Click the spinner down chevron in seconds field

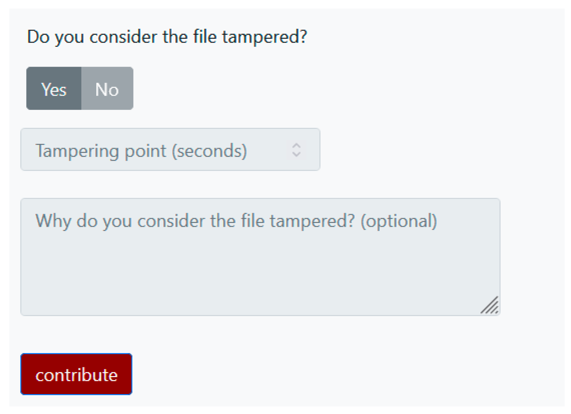tap(296, 154)
